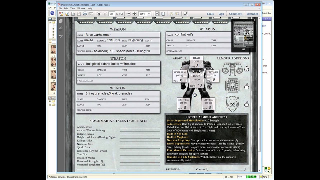The height and width of the screenshot is (180, 320).
Task: Click the convert/export PDF toolbar icon
Action: point(67,14)
